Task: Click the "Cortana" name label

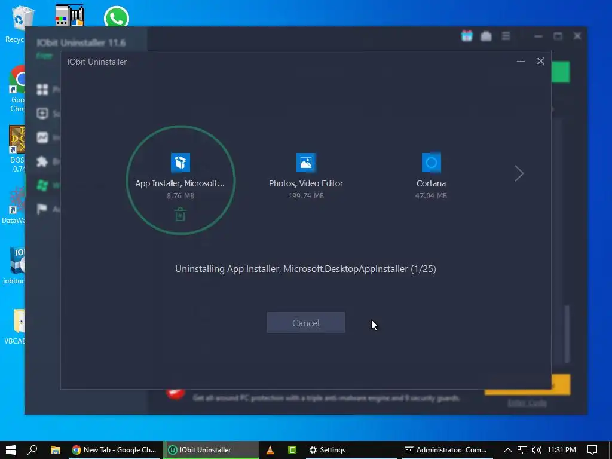Action: tap(431, 183)
